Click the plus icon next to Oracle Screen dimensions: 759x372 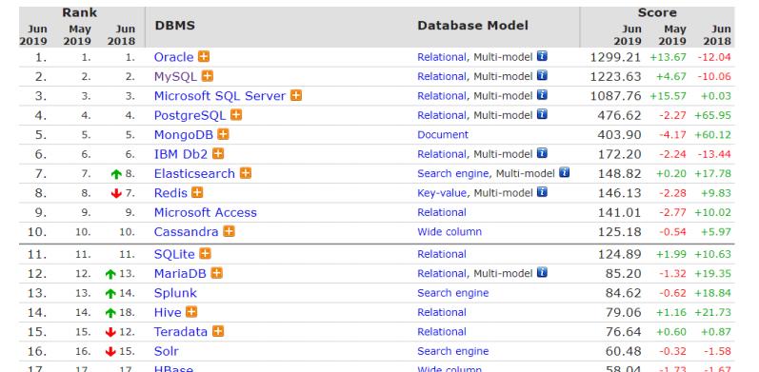pyautogui.click(x=204, y=56)
